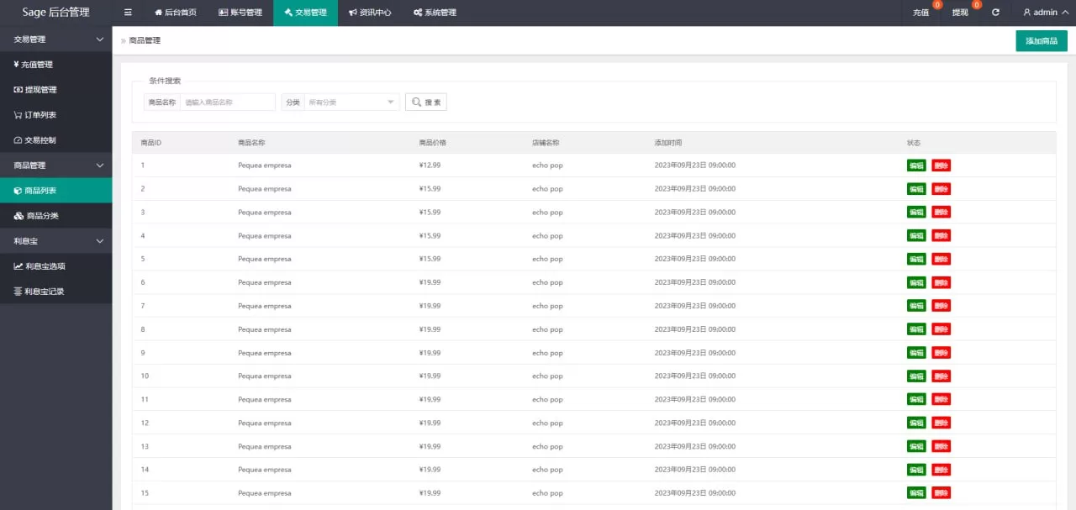
Task: Switch to the 系统管理 top tab
Action: coord(435,13)
